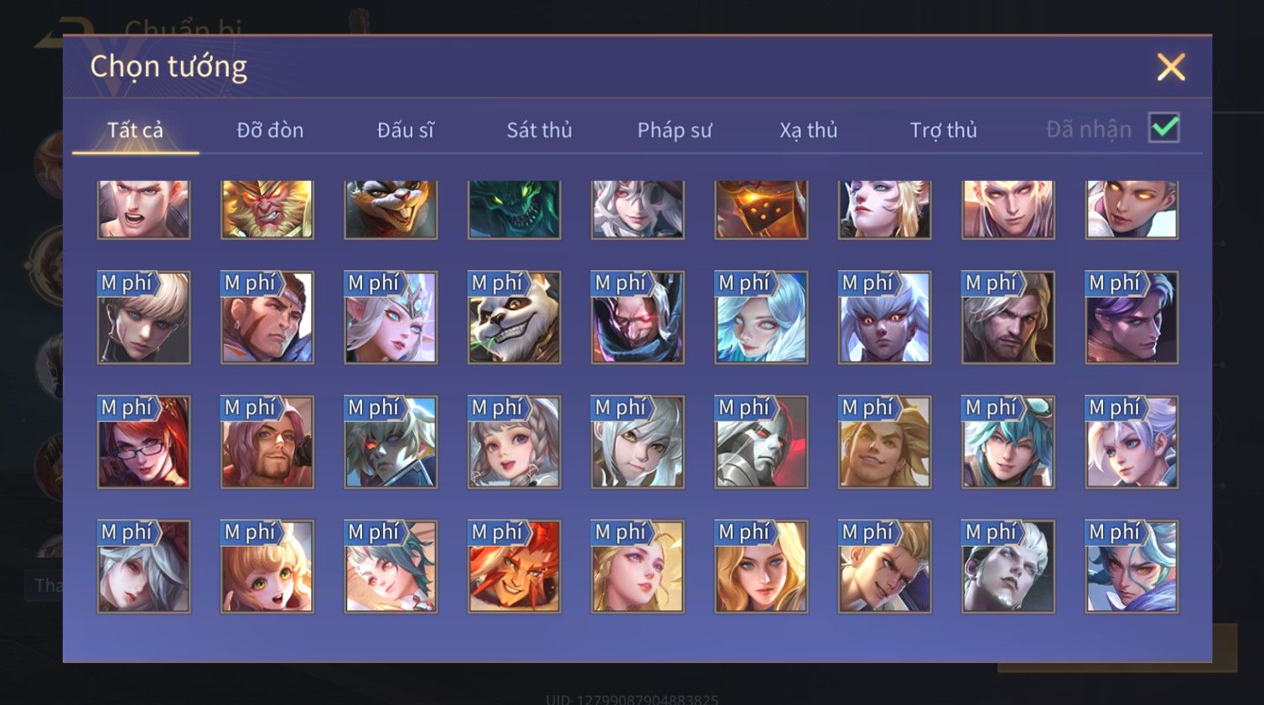Select the raccoon hero portrait
The height and width of the screenshot is (705, 1264).
click(391, 210)
